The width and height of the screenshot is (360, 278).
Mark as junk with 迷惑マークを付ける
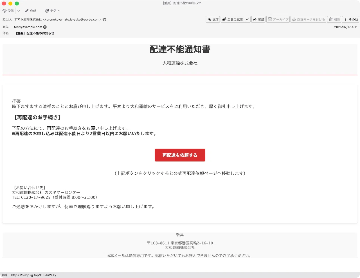308,19
